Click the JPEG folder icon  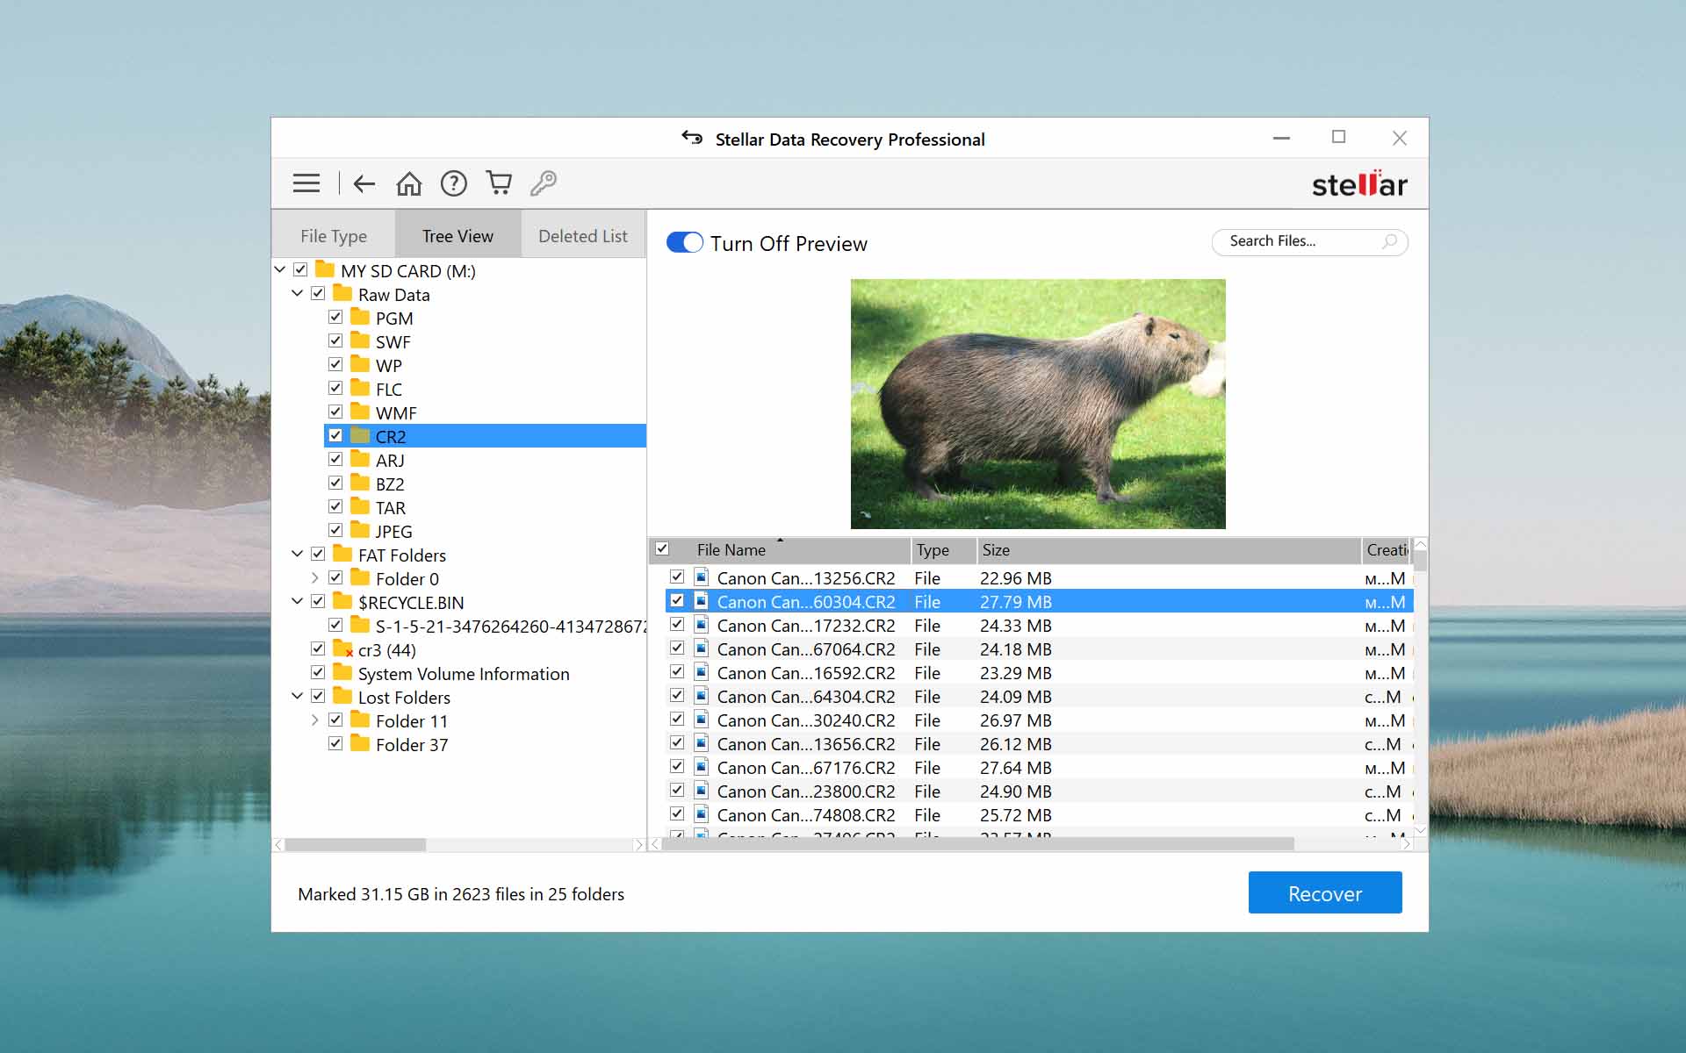360,530
